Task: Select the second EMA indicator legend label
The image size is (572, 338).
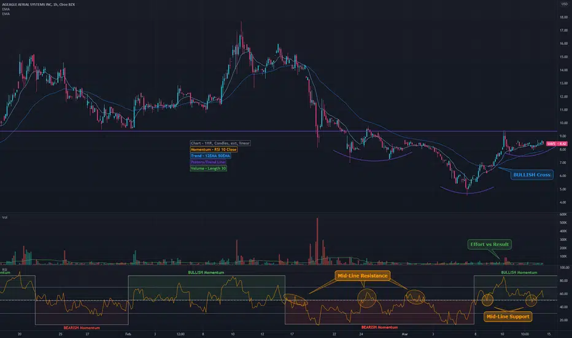Action: (x=6, y=14)
